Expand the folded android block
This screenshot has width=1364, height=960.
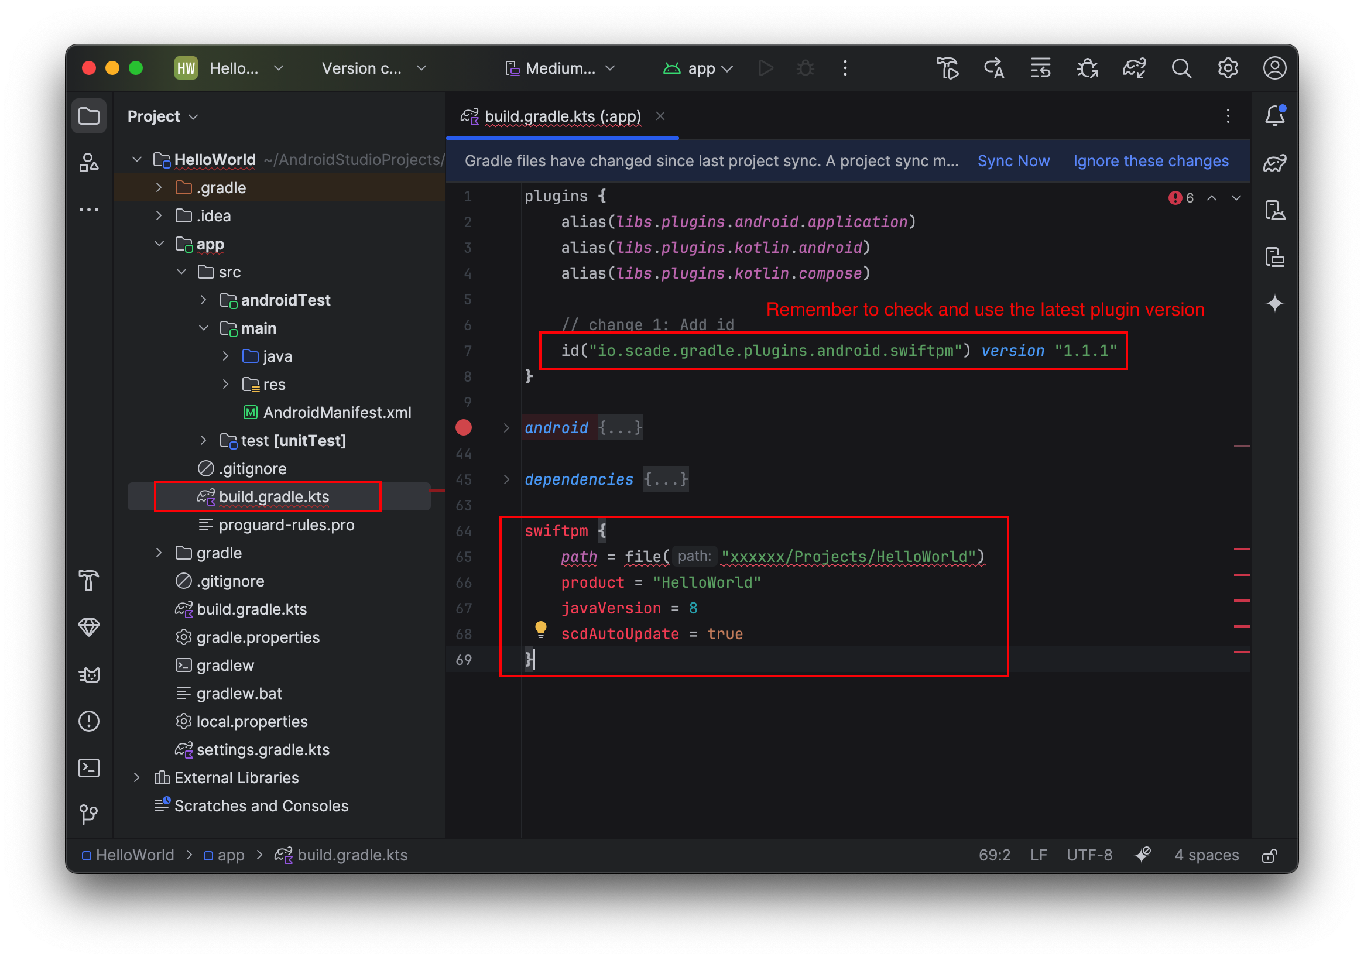[x=507, y=428]
